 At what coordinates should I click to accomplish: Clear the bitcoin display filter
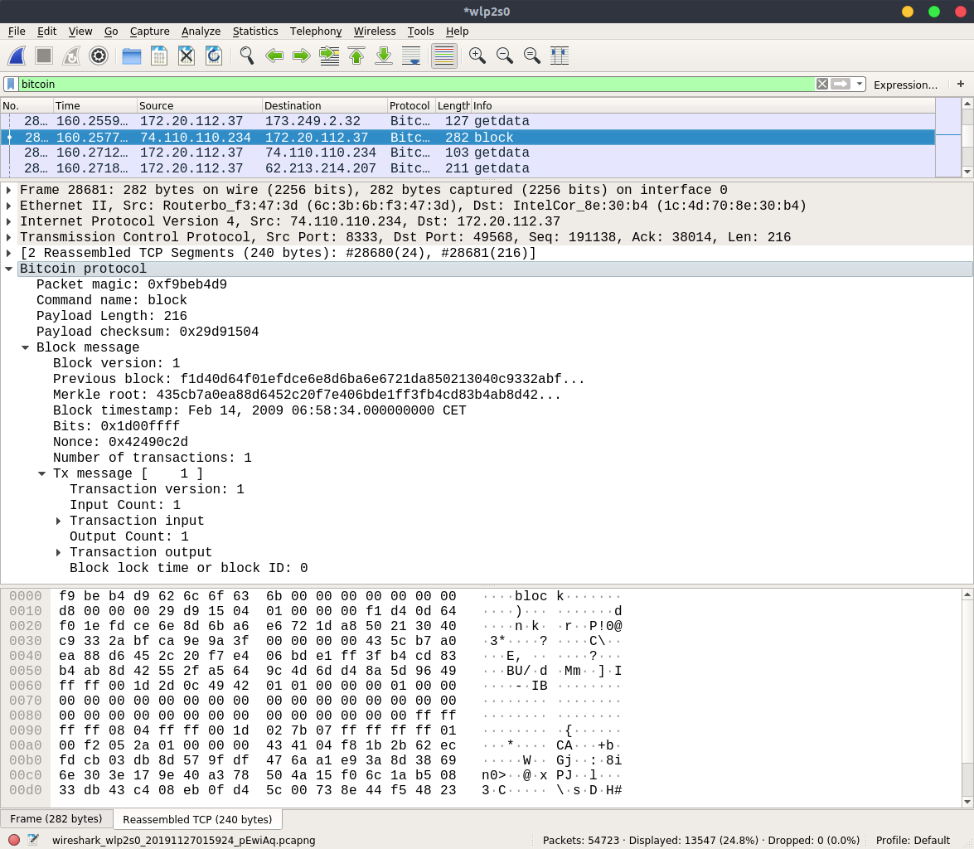point(821,84)
